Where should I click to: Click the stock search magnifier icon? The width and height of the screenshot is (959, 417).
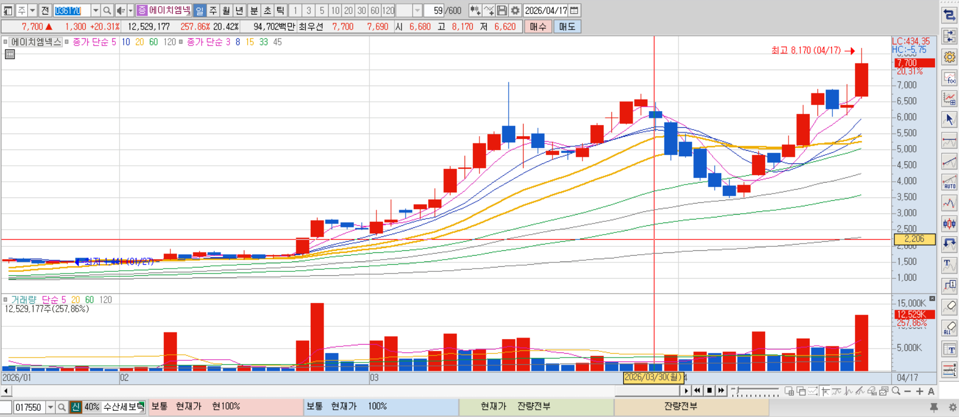pos(107,11)
